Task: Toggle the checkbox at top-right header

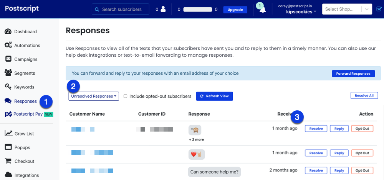Action: 379,9
